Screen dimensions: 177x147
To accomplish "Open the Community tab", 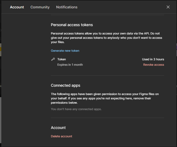I will tap(40, 7).
